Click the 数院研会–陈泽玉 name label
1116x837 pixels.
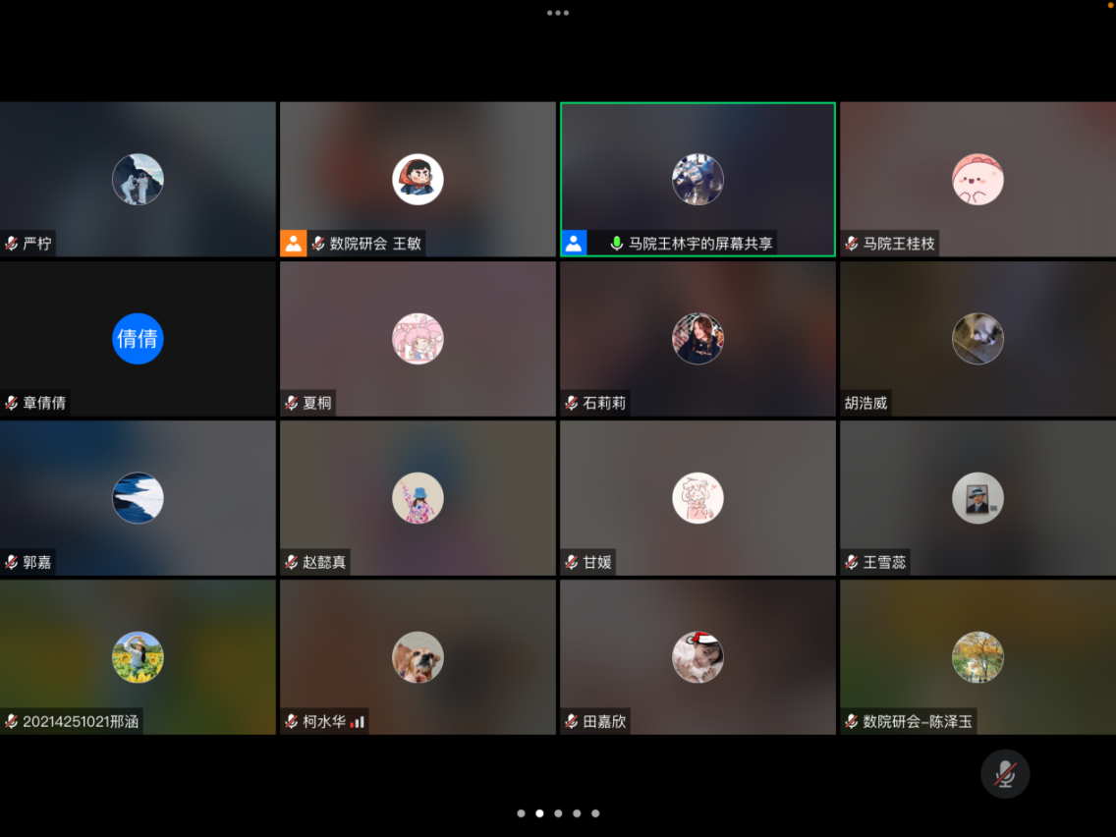(918, 722)
